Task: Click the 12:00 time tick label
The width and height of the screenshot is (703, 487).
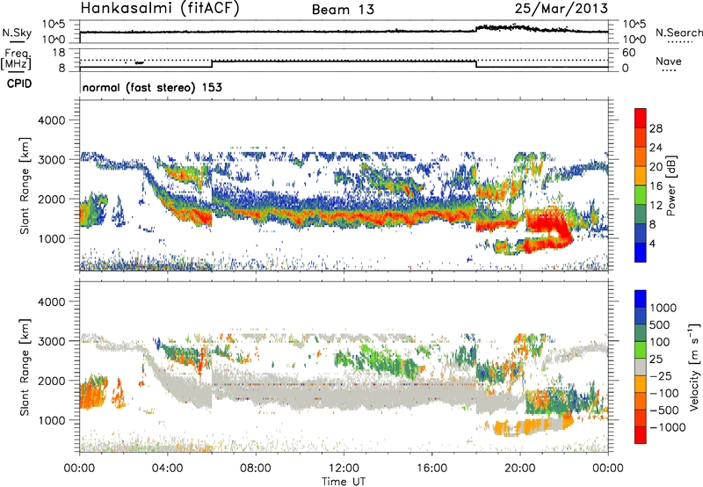Action: coord(344,469)
